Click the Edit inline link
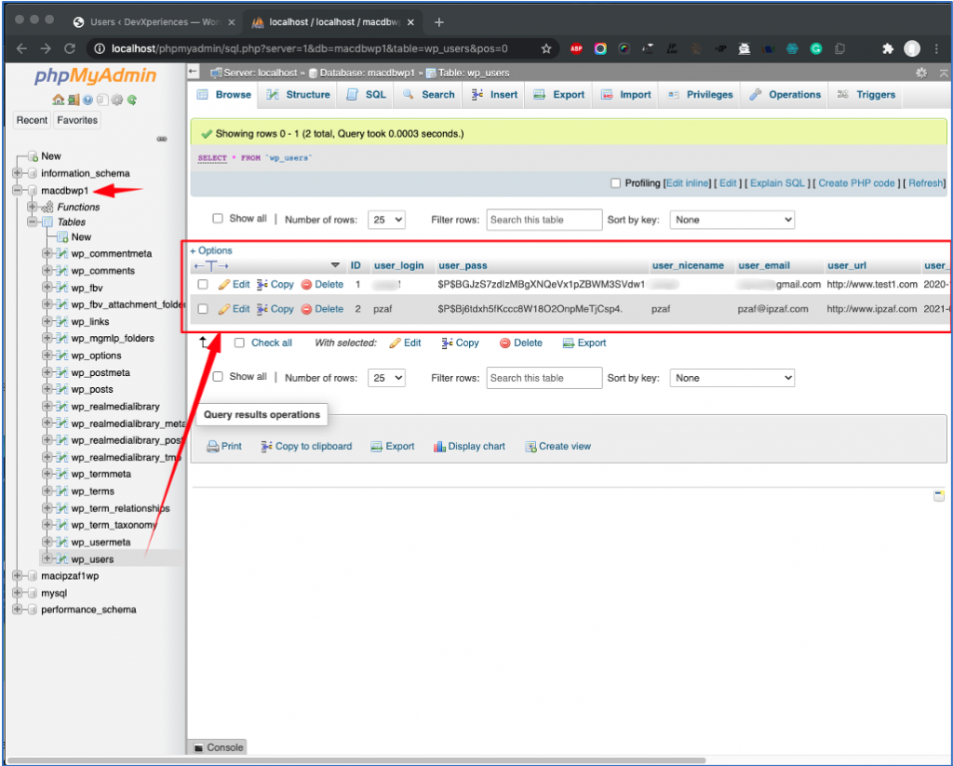Image resolution: width=953 pixels, height=766 pixels. [x=688, y=183]
